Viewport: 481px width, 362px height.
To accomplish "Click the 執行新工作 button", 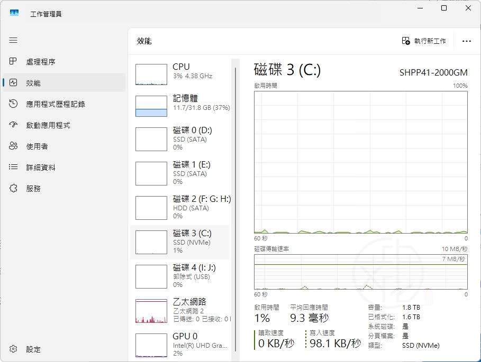I will coord(424,41).
